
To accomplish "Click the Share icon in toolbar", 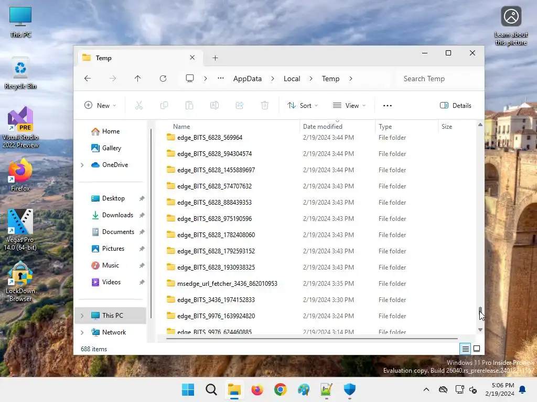I will pos(240,105).
